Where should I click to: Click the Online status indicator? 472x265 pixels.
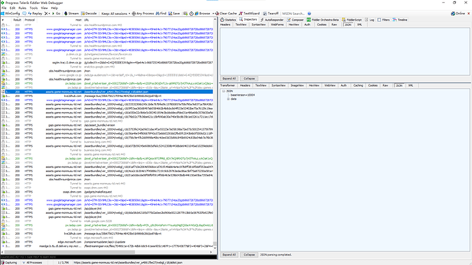click(458, 14)
